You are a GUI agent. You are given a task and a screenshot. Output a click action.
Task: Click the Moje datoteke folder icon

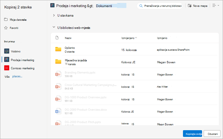point(6,19)
